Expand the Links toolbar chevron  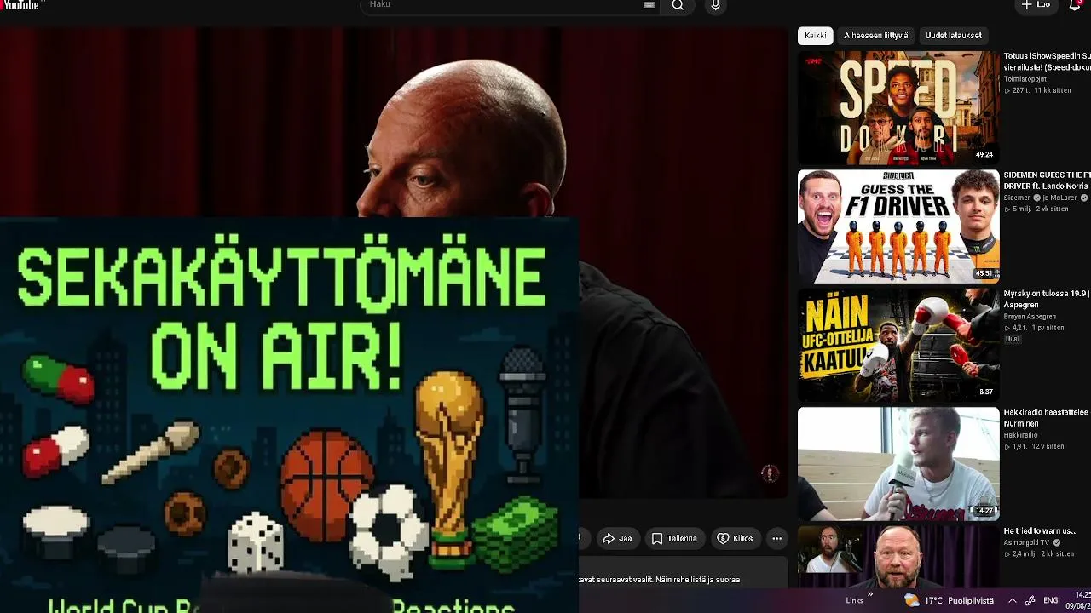point(870,595)
